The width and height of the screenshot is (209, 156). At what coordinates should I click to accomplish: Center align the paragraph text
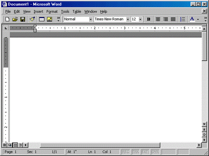click(158, 19)
